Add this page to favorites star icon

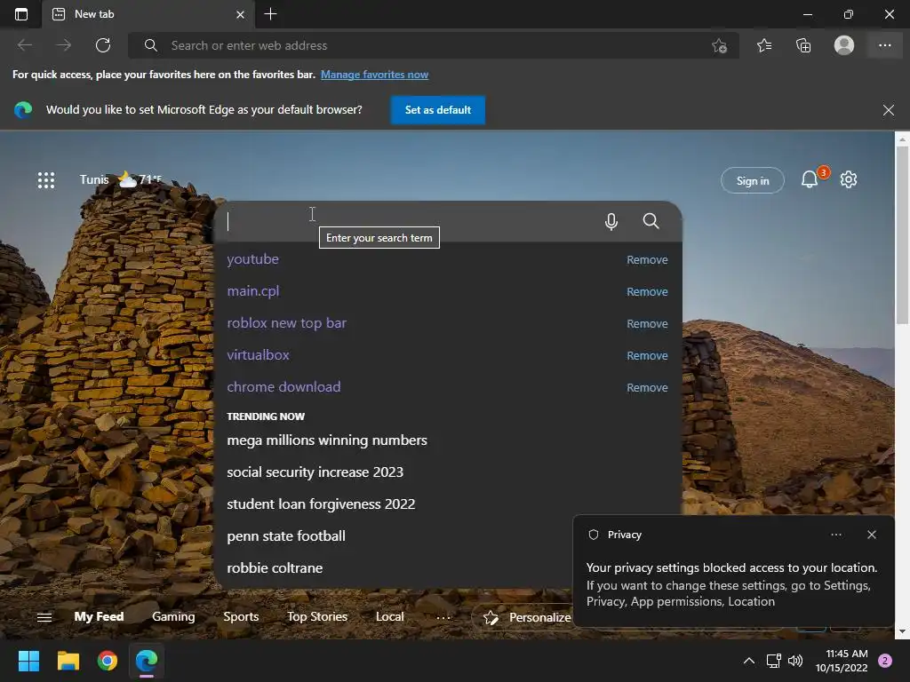[x=719, y=46]
